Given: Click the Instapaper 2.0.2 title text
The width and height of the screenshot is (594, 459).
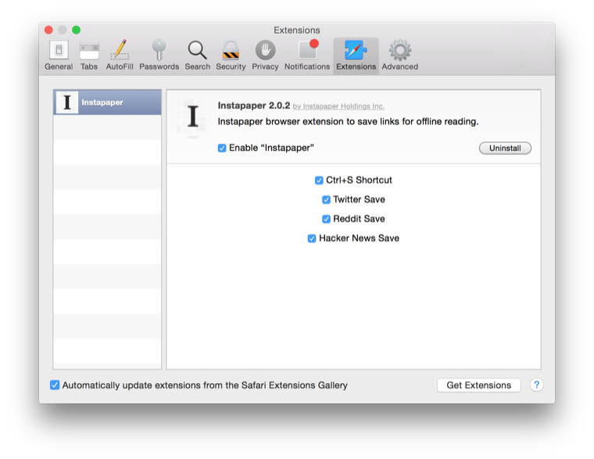Looking at the screenshot, I should pos(254,106).
